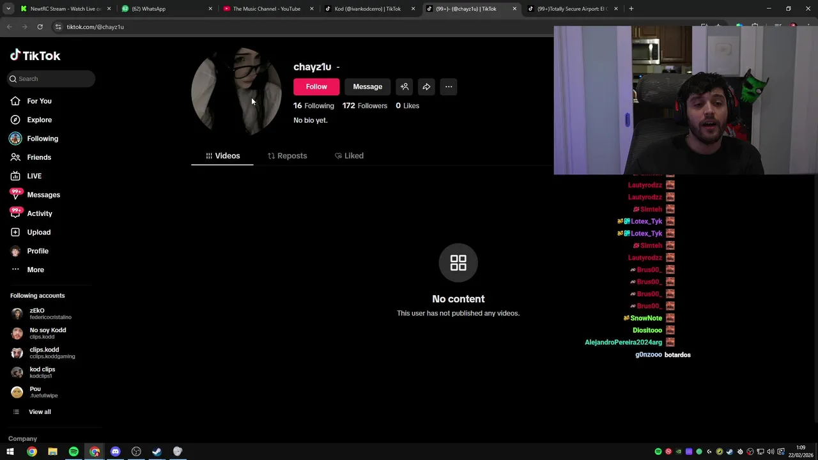
Task: Click the Company footer link
Action: coord(22,439)
